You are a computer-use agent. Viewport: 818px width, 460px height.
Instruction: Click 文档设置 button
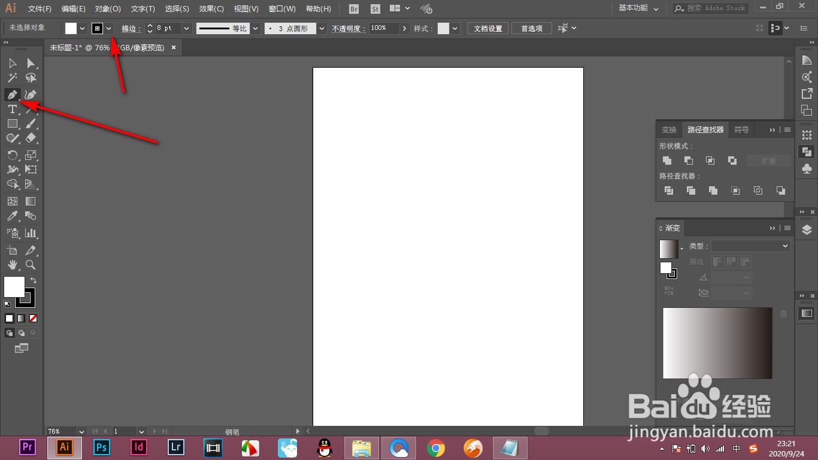[488, 28]
